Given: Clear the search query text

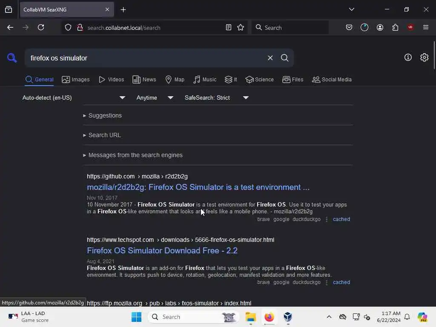Looking at the screenshot, I should point(270,58).
